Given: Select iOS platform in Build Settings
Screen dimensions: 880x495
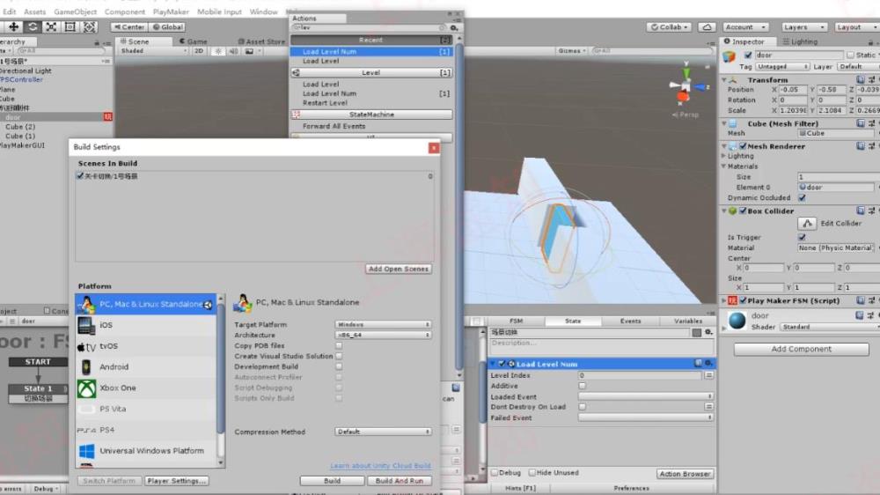Looking at the screenshot, I should [x=146, y=325].
